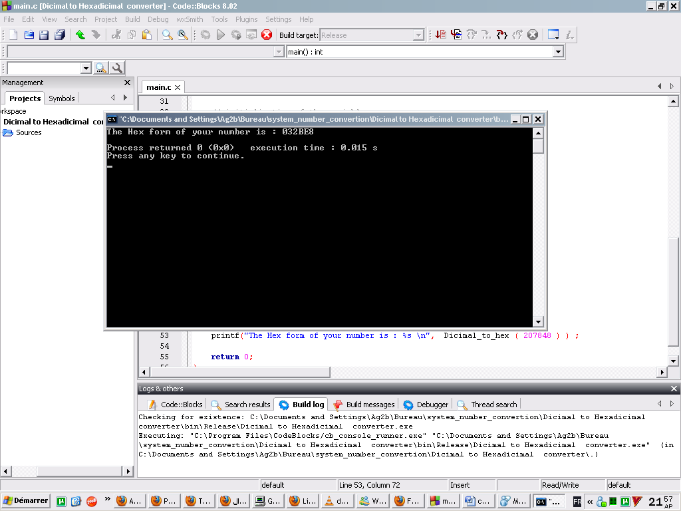Click the Find magnifier icon

pos(167,35)
